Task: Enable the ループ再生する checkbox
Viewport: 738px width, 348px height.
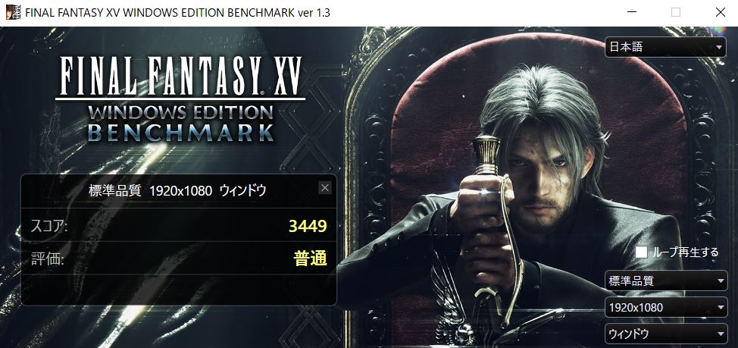Action: click(x=642, y=252)
